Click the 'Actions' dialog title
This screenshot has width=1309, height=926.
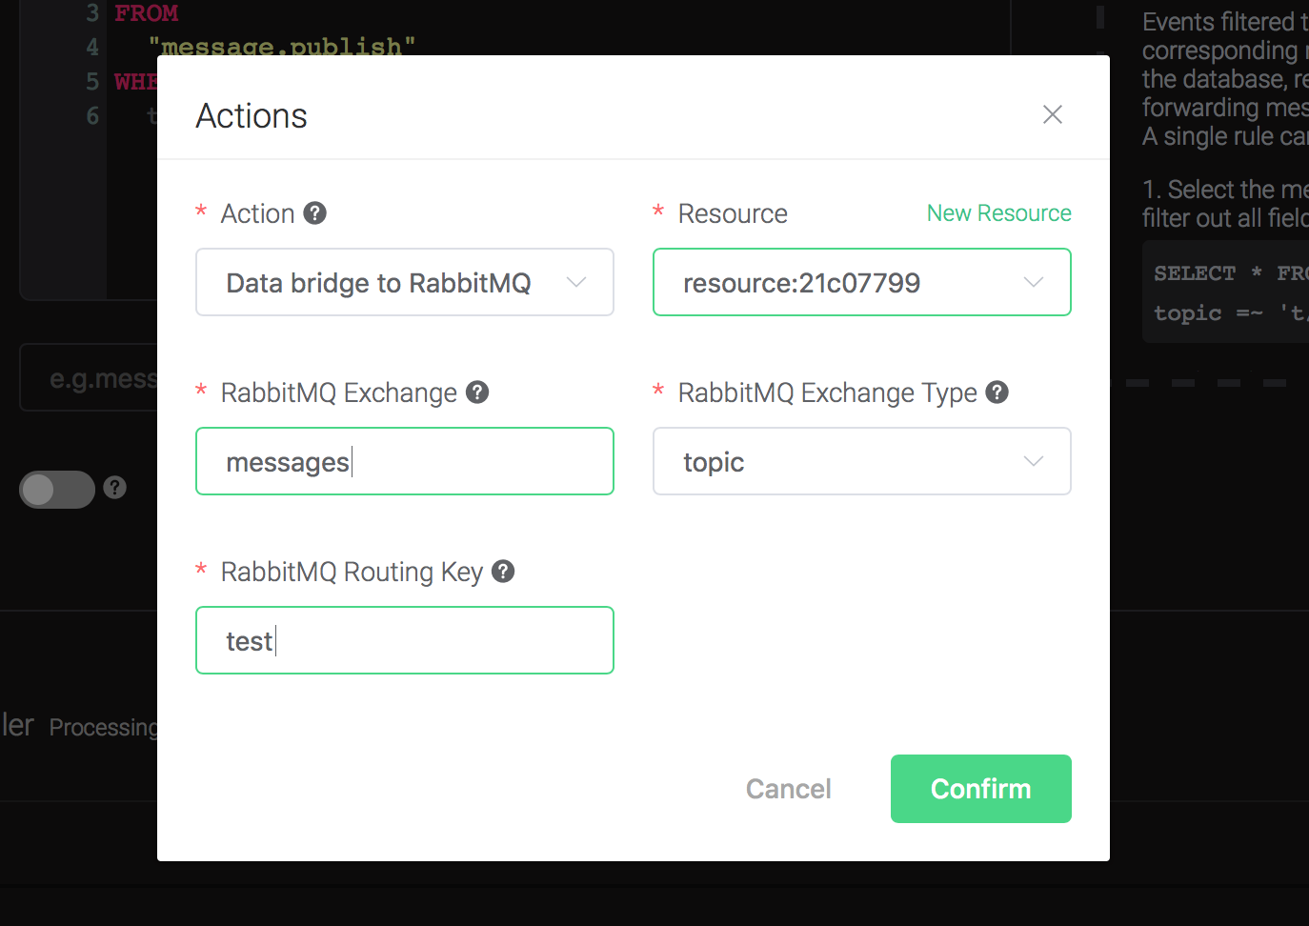coord(252,115)
